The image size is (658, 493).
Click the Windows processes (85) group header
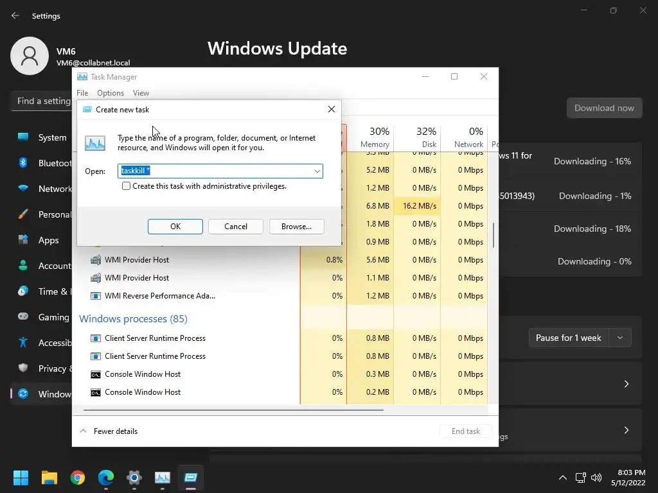(134, 318)
